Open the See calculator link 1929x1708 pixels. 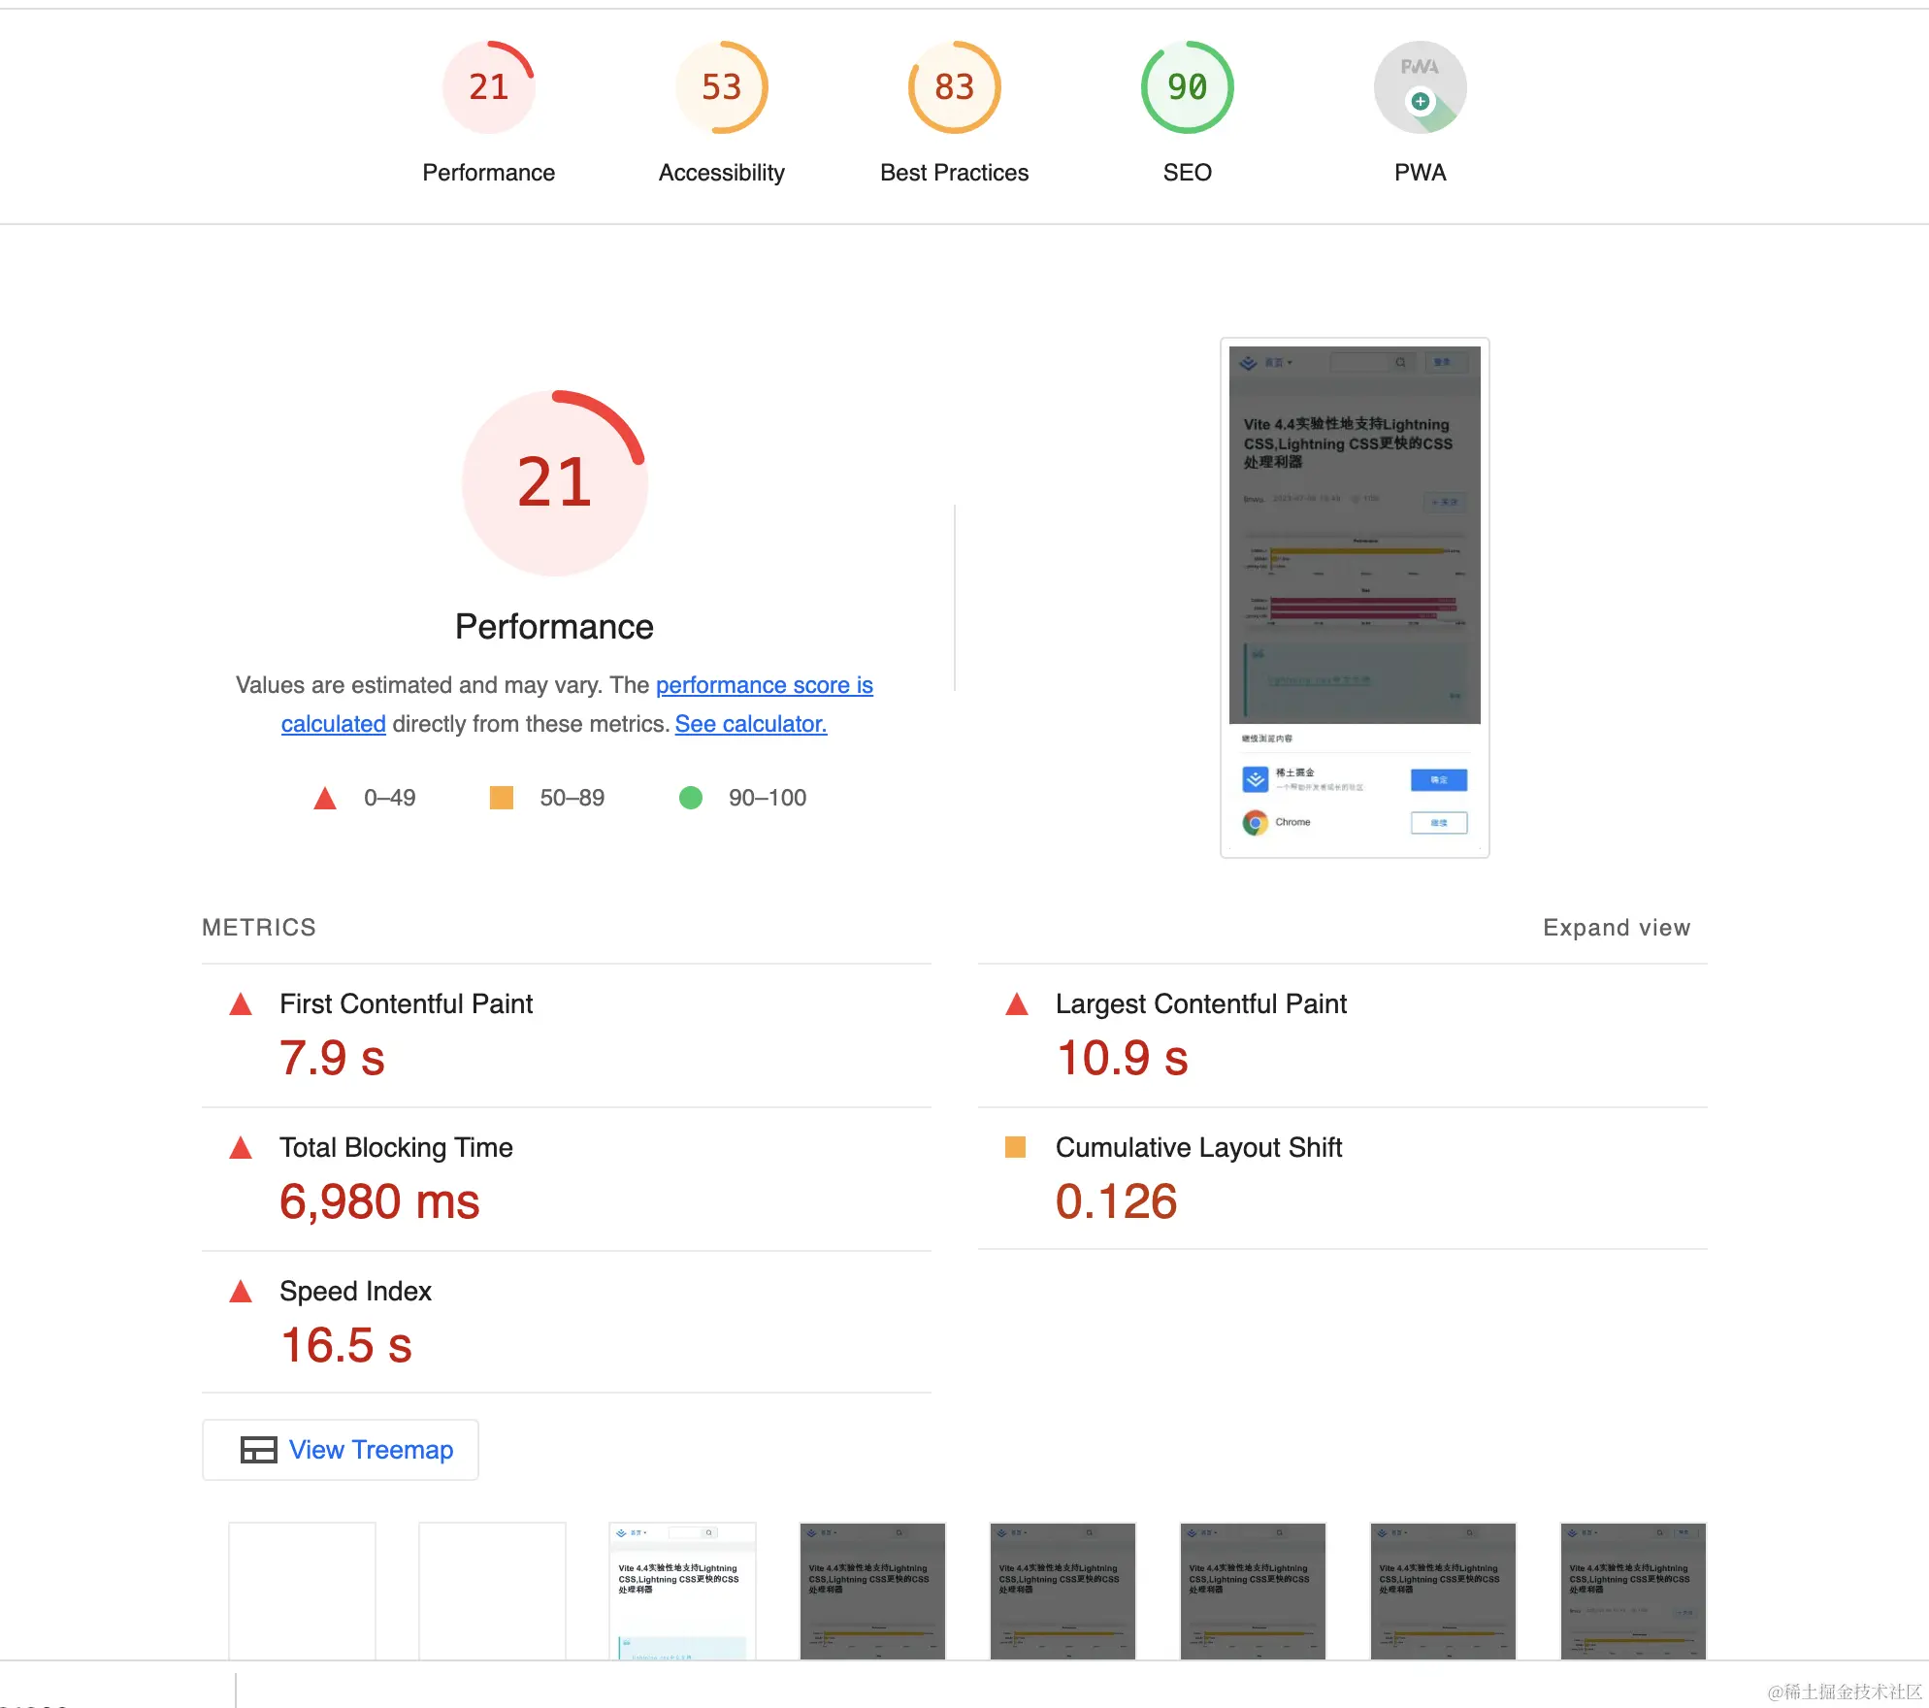(750, 724)
